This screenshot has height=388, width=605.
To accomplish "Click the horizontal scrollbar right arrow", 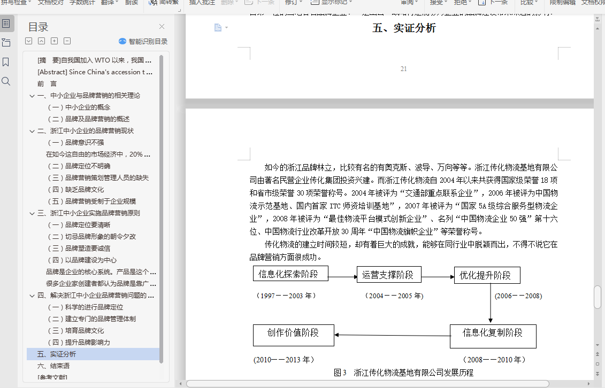I will tap(588, 384).
